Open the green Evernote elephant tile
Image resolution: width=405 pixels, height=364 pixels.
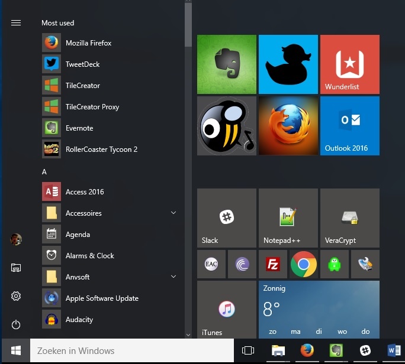[x=227, y=64]
